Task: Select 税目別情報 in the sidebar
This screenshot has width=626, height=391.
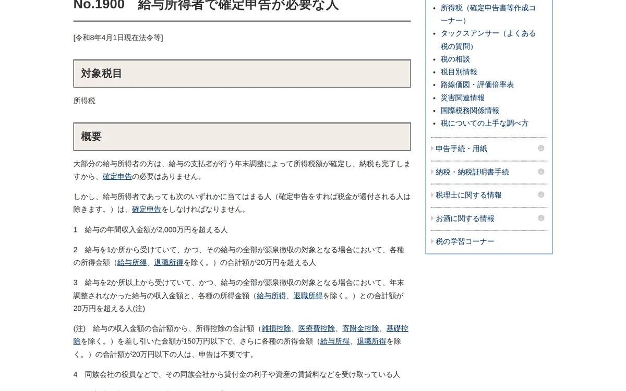Action: point(459,72)
